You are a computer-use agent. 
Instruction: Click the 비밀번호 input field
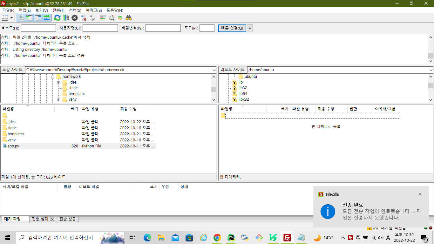[163, 28]
